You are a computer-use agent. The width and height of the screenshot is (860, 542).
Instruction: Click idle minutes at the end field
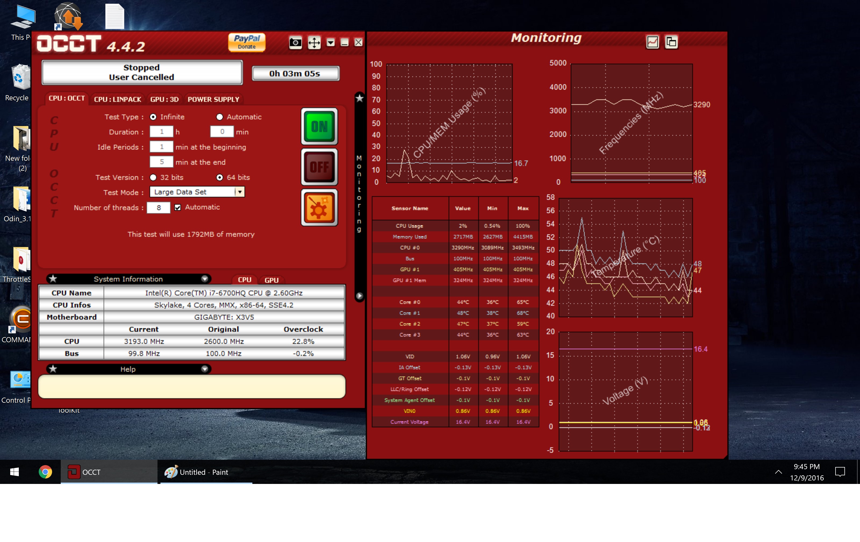162,162
